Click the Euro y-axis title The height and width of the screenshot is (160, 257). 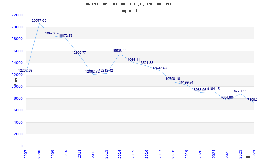(x=16, y=81)
